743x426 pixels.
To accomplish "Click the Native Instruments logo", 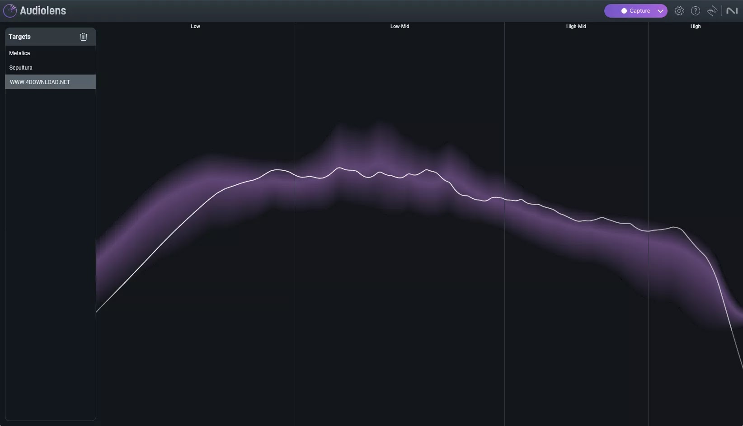I will tap(731, 10).
